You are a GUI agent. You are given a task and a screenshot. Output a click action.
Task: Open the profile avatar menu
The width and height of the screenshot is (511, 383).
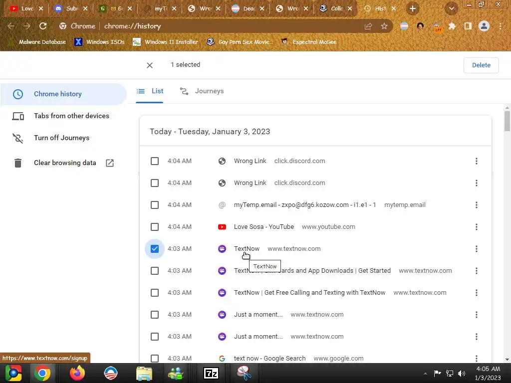pos(484,26)
